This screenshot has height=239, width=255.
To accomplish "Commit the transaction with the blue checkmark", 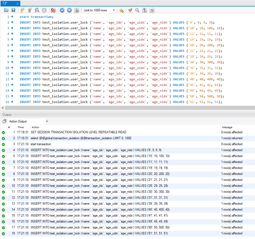I will click(x=62, y=10).
